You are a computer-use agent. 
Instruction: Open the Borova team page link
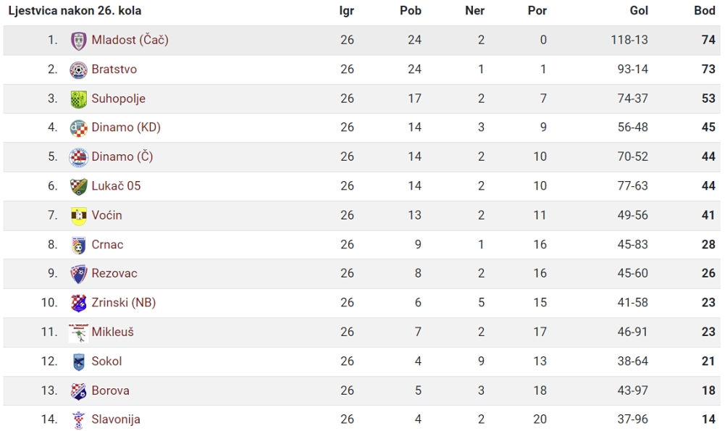click(x=110, y=390)
